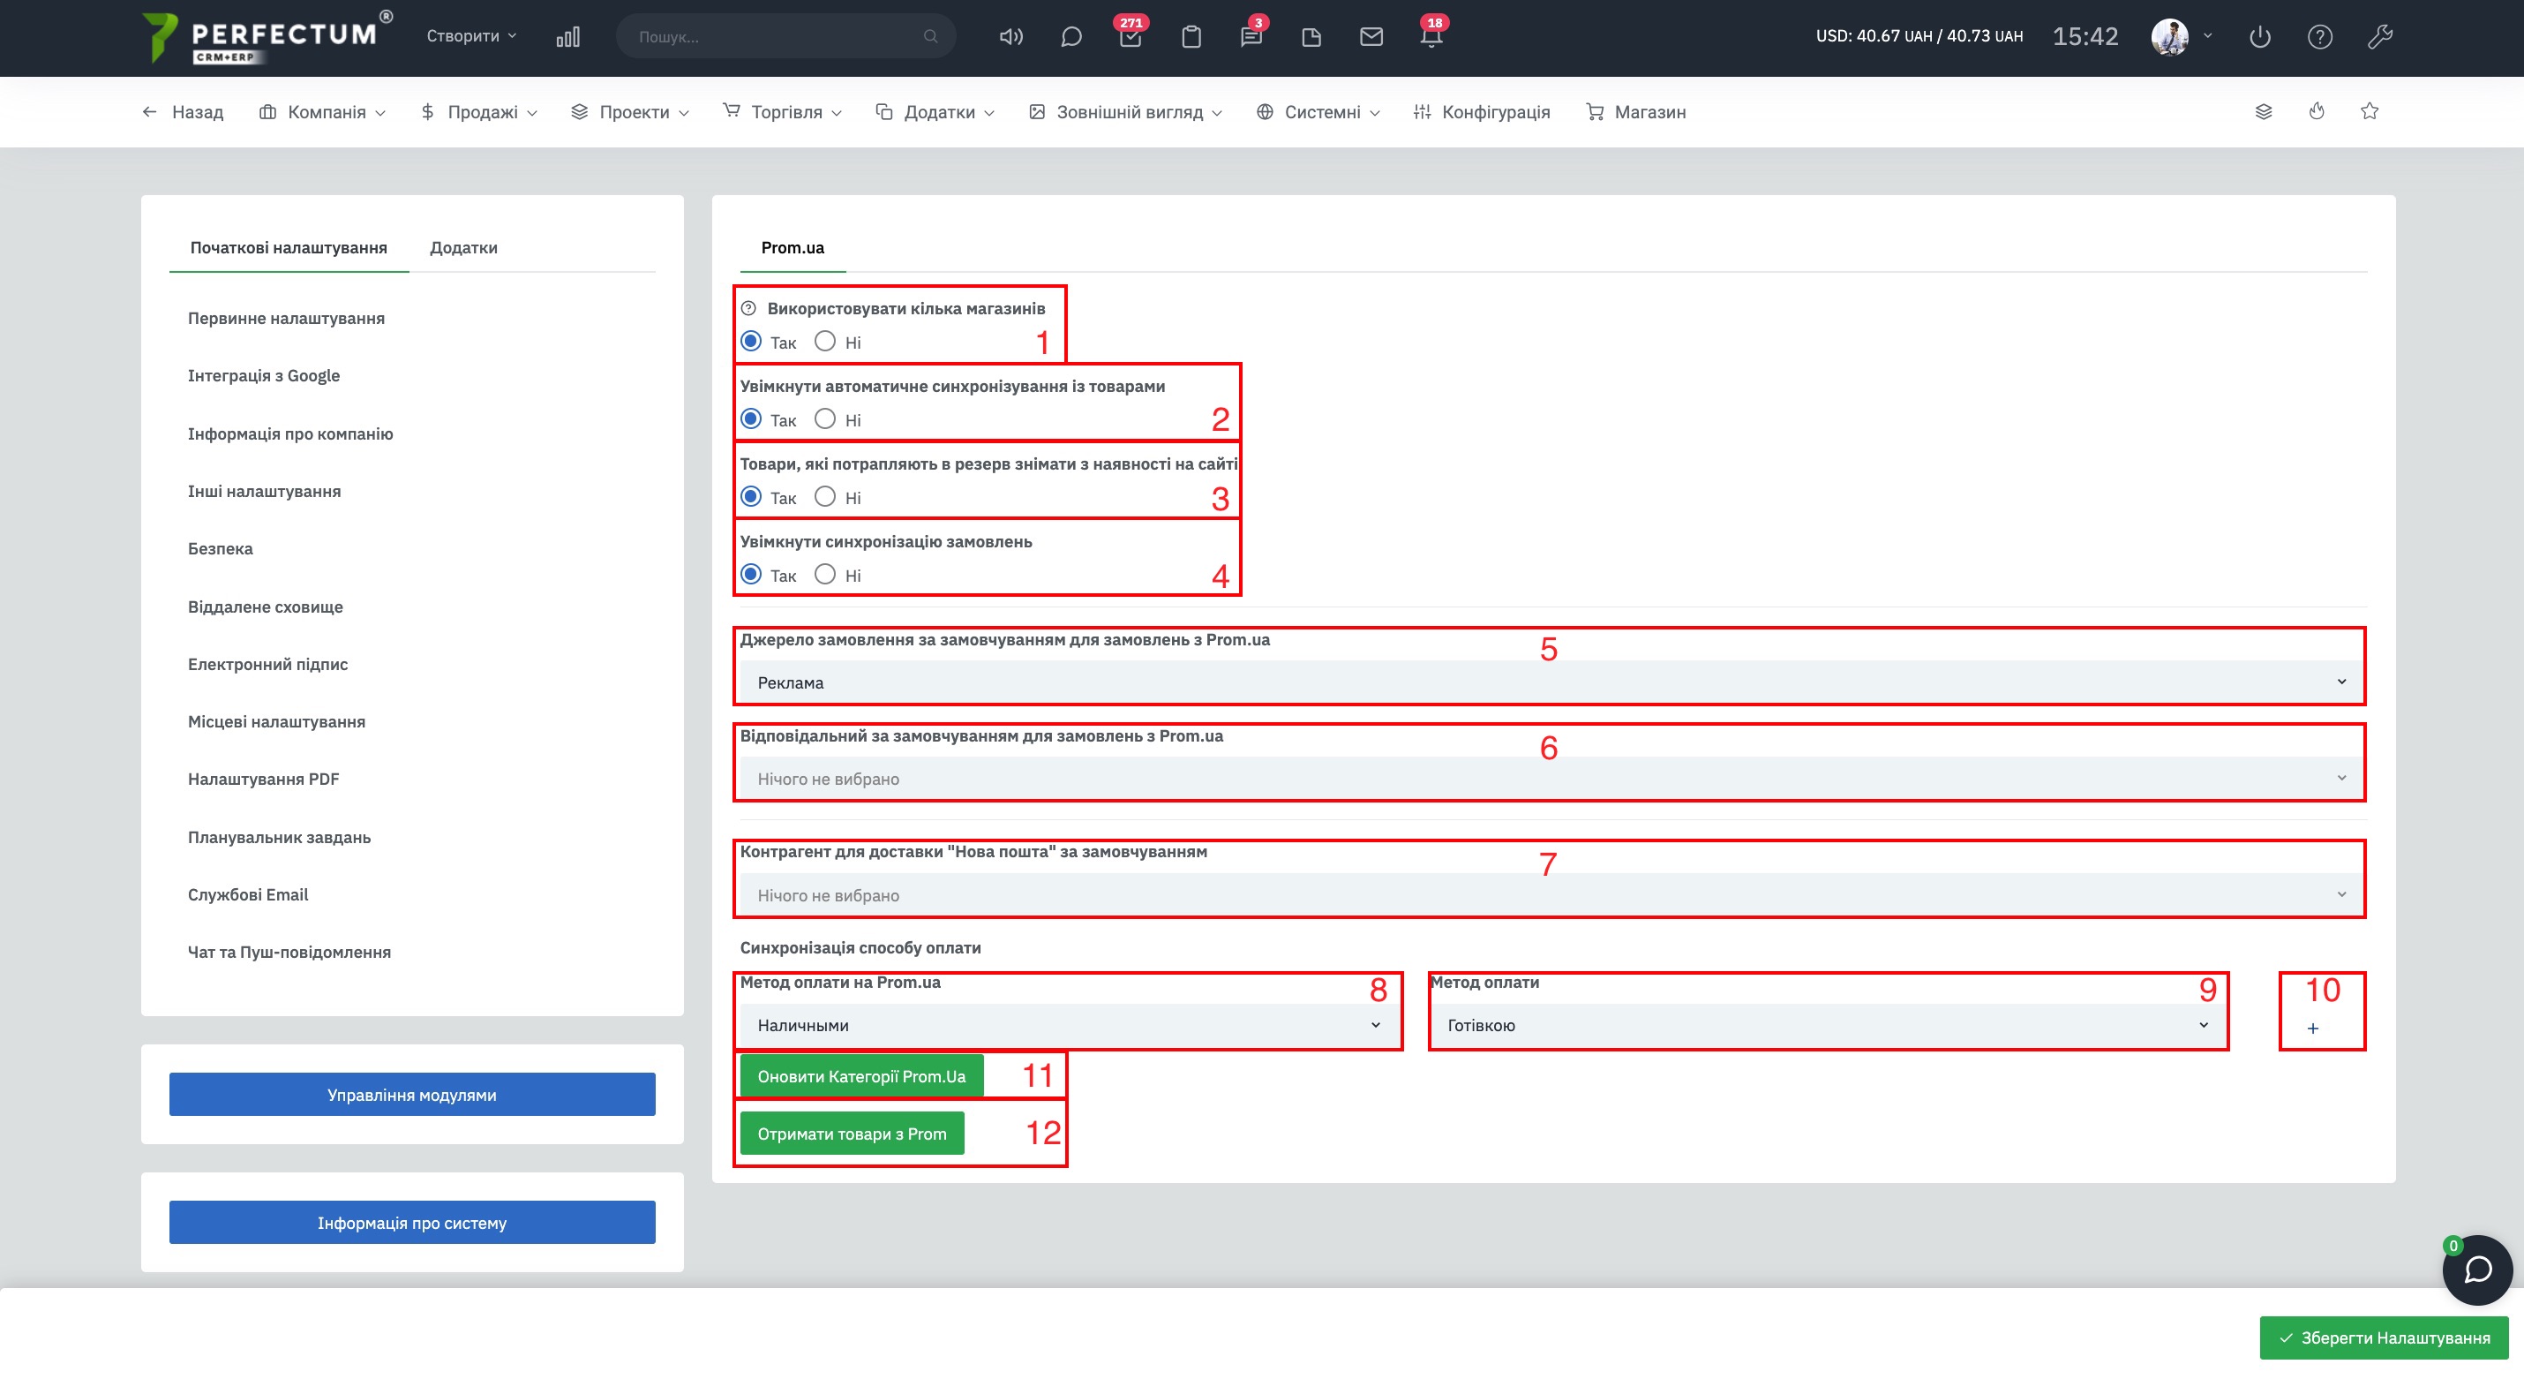2524x1379 pixels.
Task: Click the bar chart statistics icon
Action: pos(567,37)
